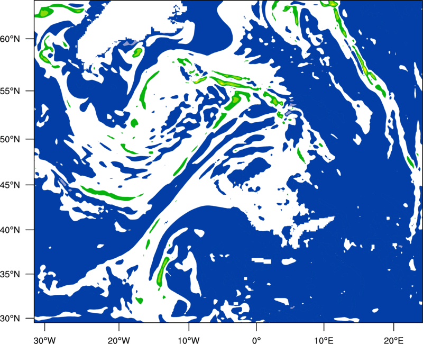
Task: Click the 40°N latitude label
Action: tap(10, 230)
